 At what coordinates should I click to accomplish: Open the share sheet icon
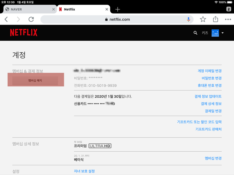click(x=215, y=19)
